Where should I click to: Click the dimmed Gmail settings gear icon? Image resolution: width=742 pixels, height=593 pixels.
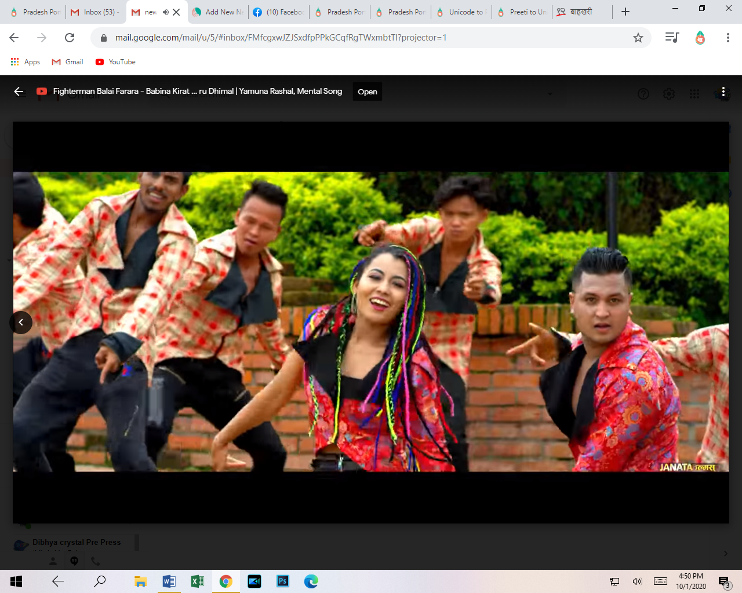(x=669, y=94)
